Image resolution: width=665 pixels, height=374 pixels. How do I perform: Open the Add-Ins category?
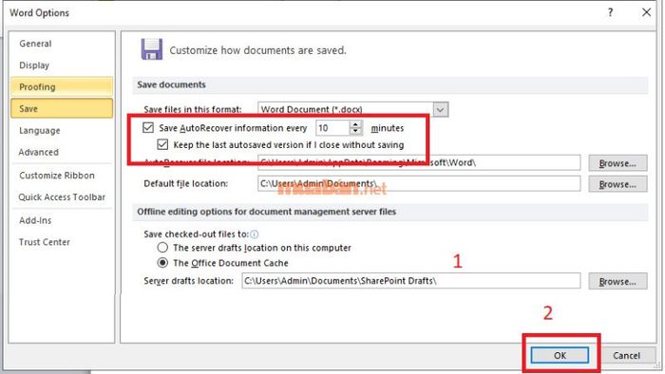click(x=62, y=220)
